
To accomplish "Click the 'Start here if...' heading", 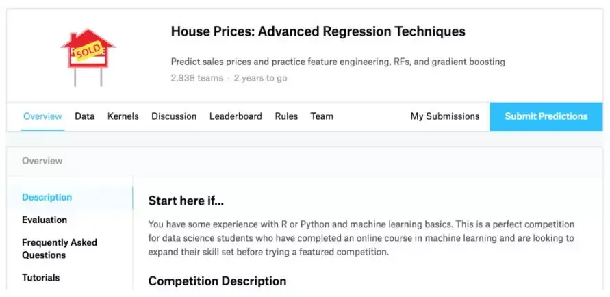I will [x=186, y=201].
